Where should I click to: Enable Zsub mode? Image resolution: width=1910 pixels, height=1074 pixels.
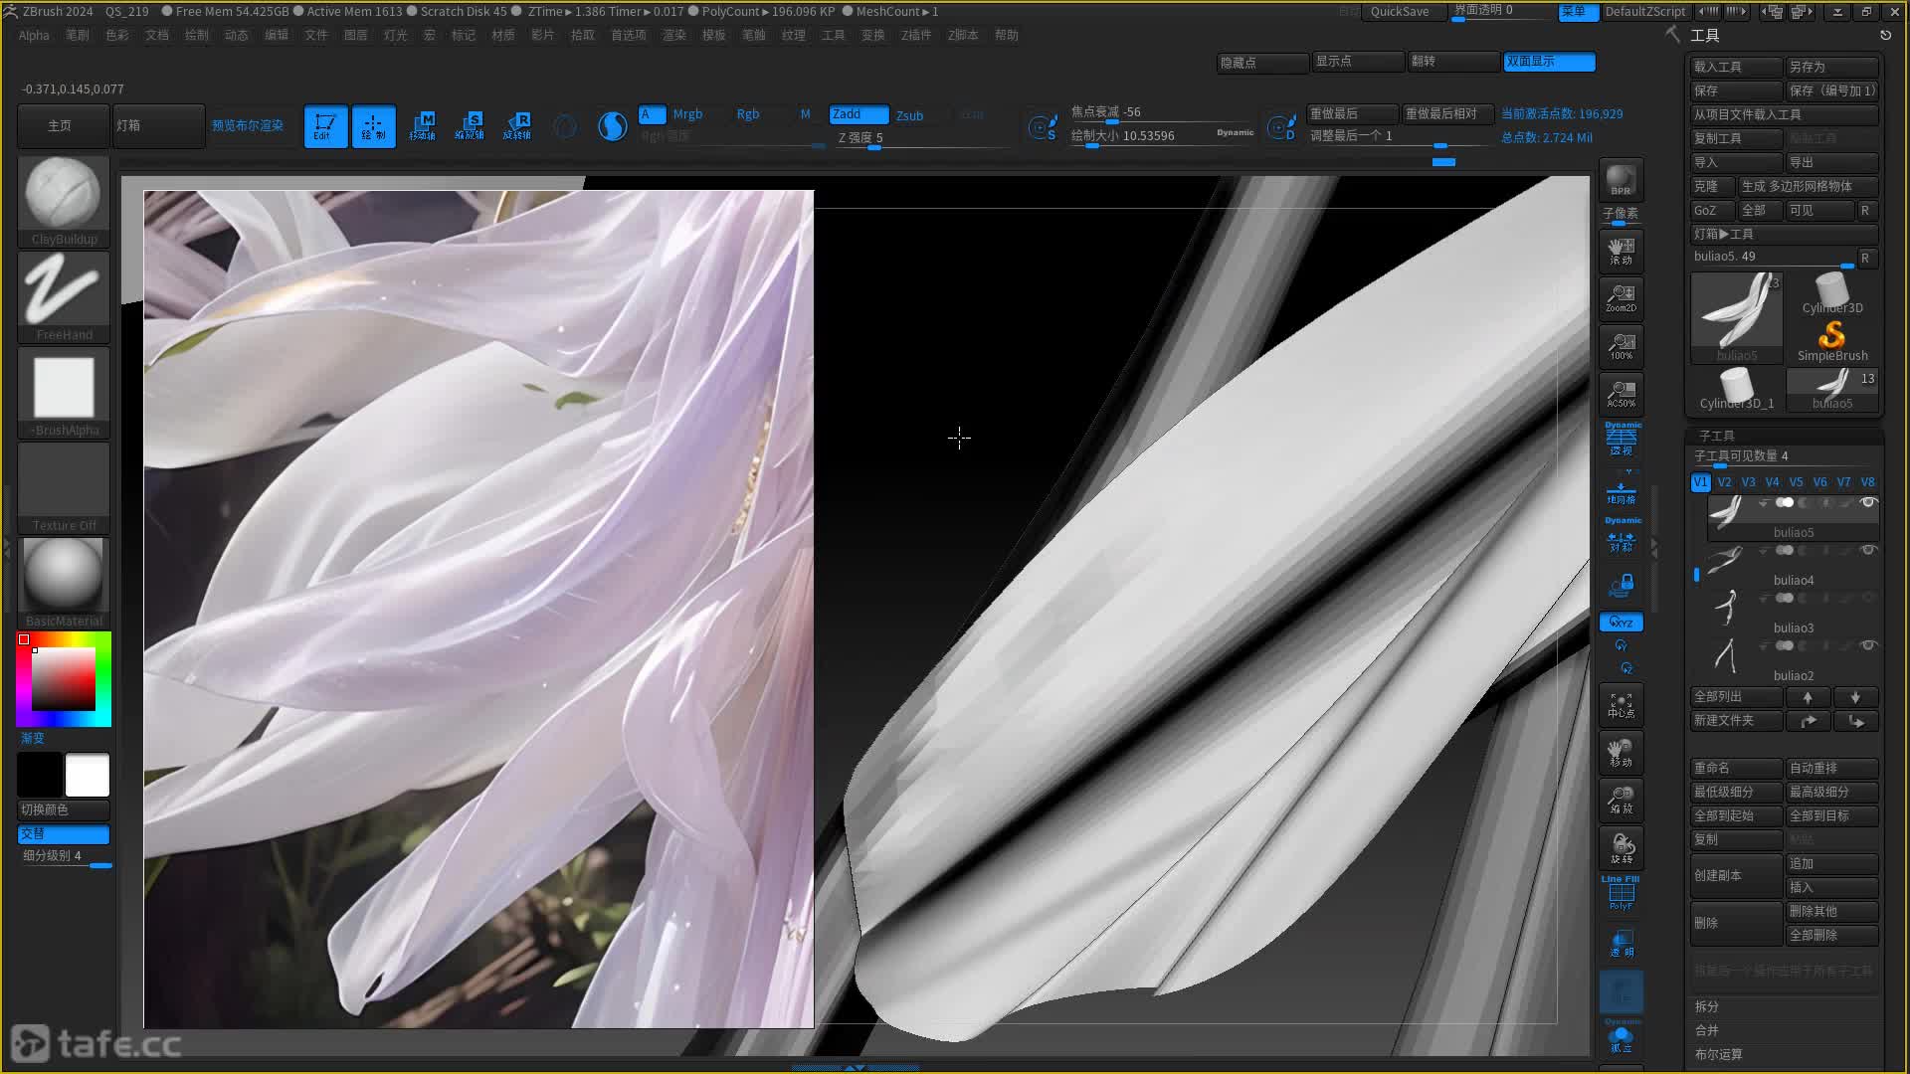909,115
